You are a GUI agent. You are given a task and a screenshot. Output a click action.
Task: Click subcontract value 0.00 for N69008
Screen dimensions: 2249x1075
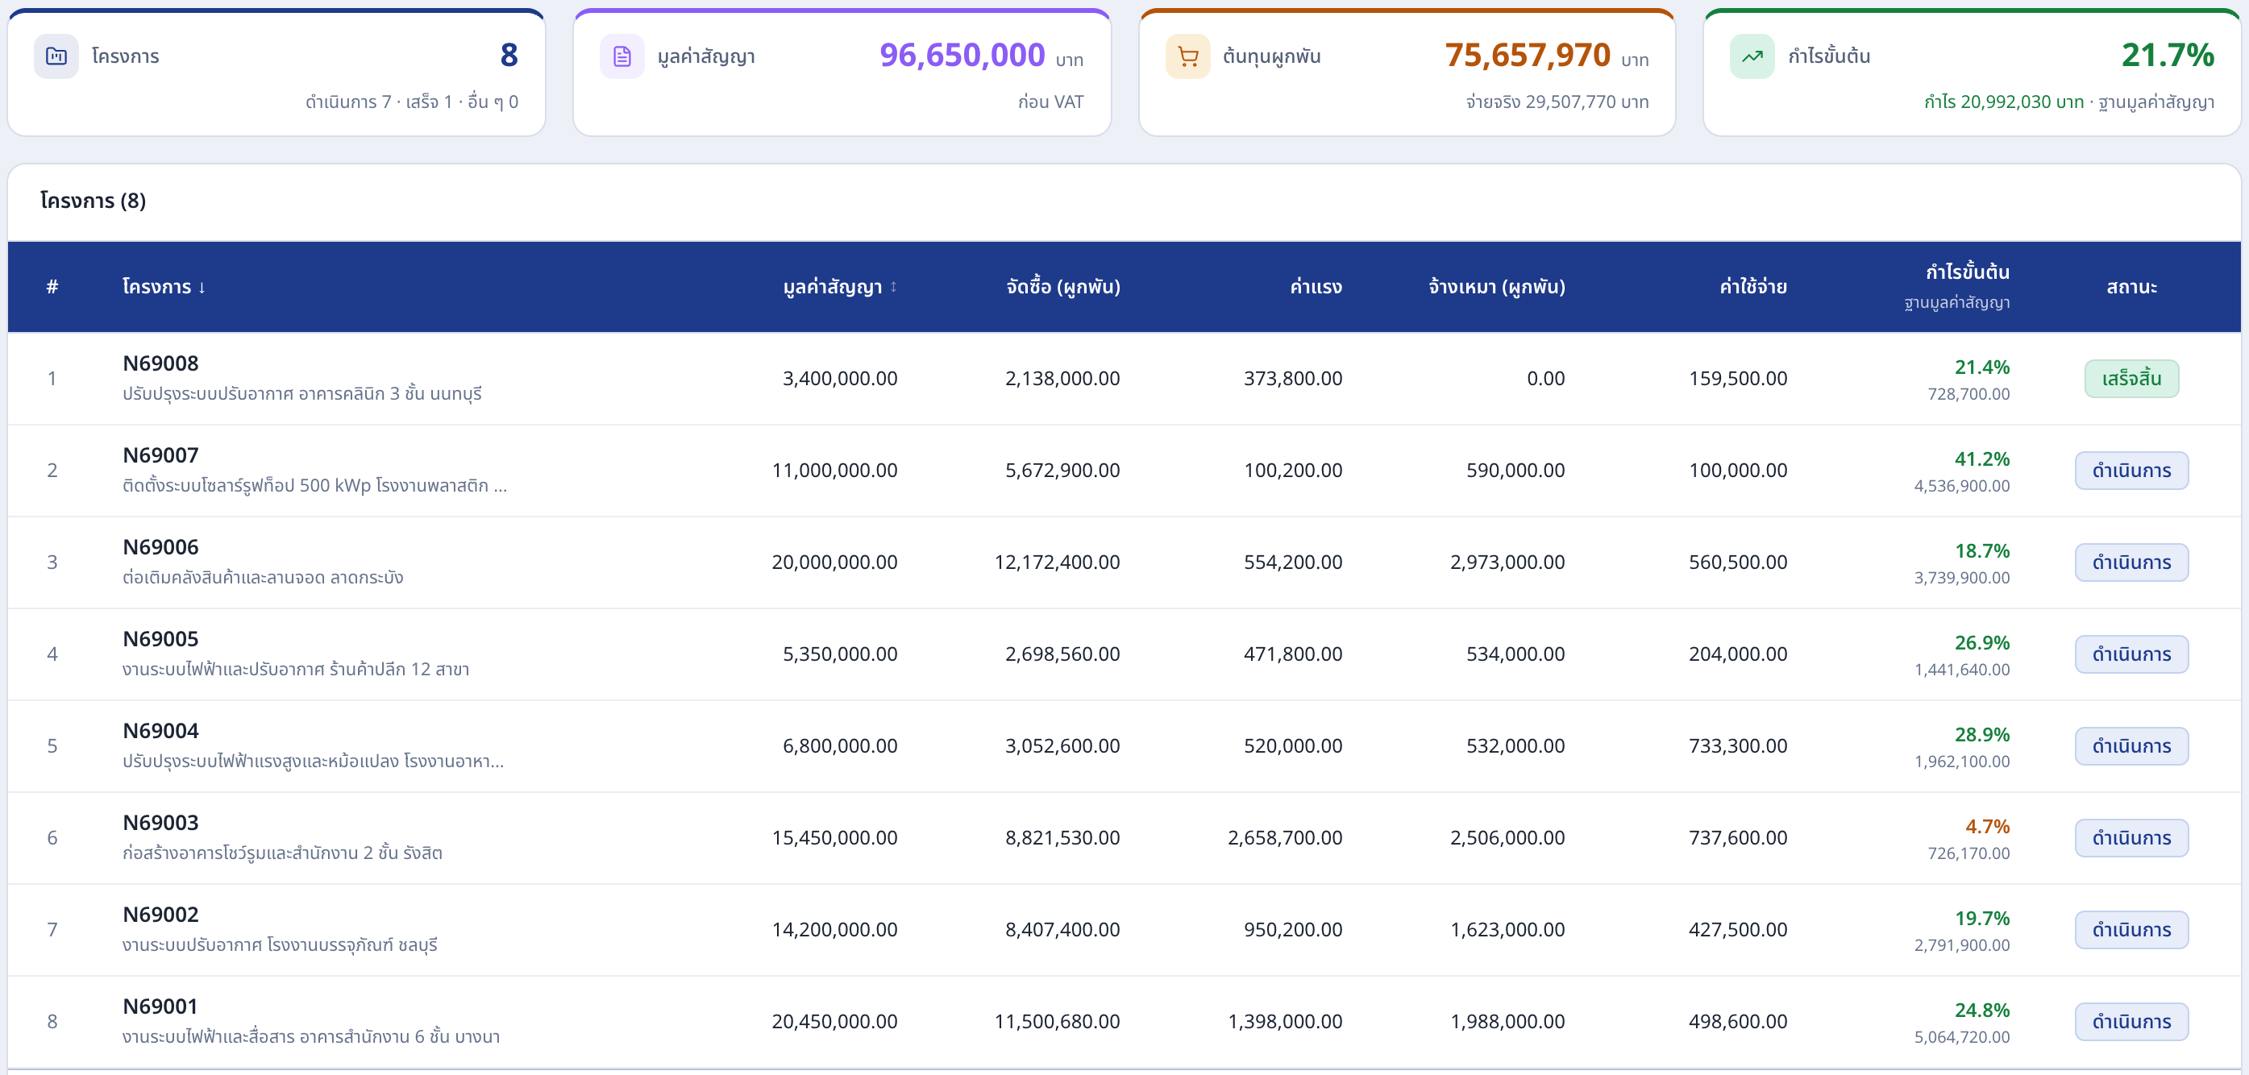(x=1545, y=379)
